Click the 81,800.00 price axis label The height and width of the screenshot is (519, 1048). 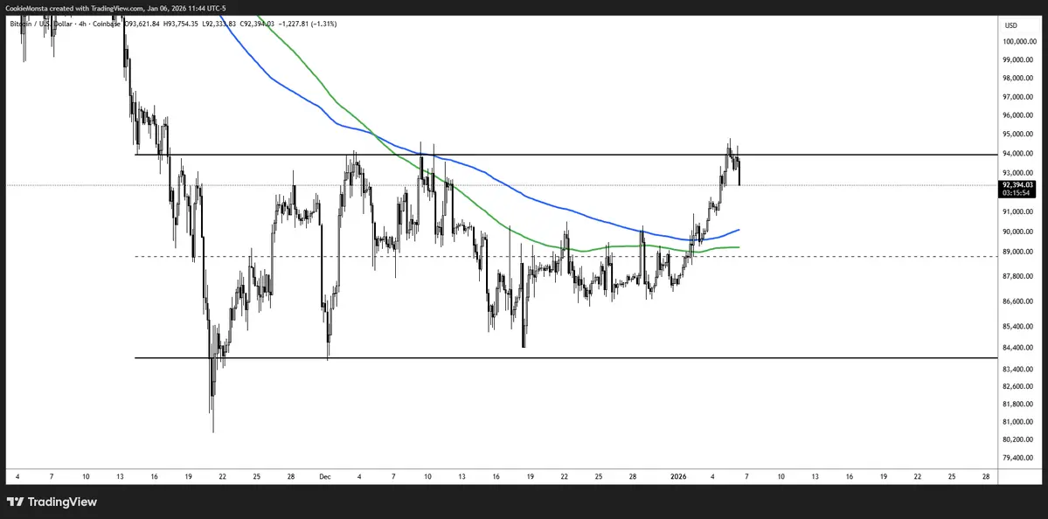point(1019,405)
